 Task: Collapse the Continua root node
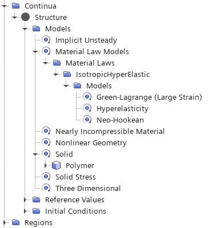pos(5,6)
